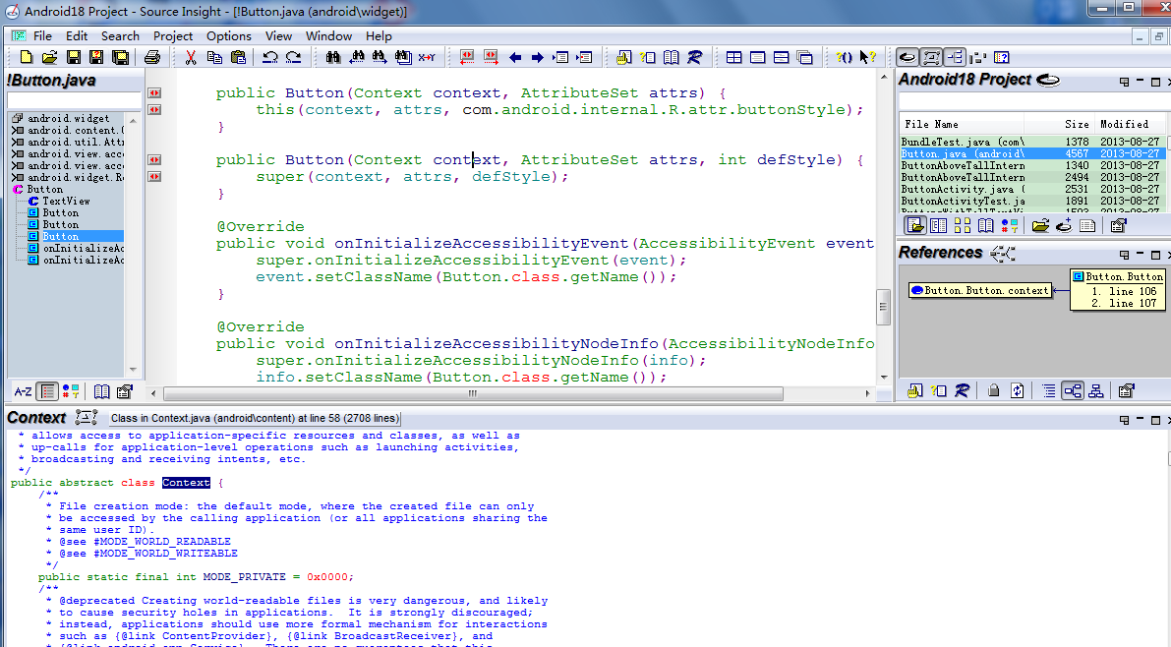Redo the last undone edit
The width and height of the screenshot is (1171, 647).
tap(294, 58)
